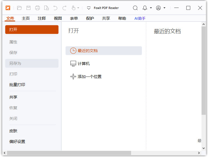Select 属性 in the sidebar
The height and width of the screenshot is (157, 208).
click(x=32, y=42)
